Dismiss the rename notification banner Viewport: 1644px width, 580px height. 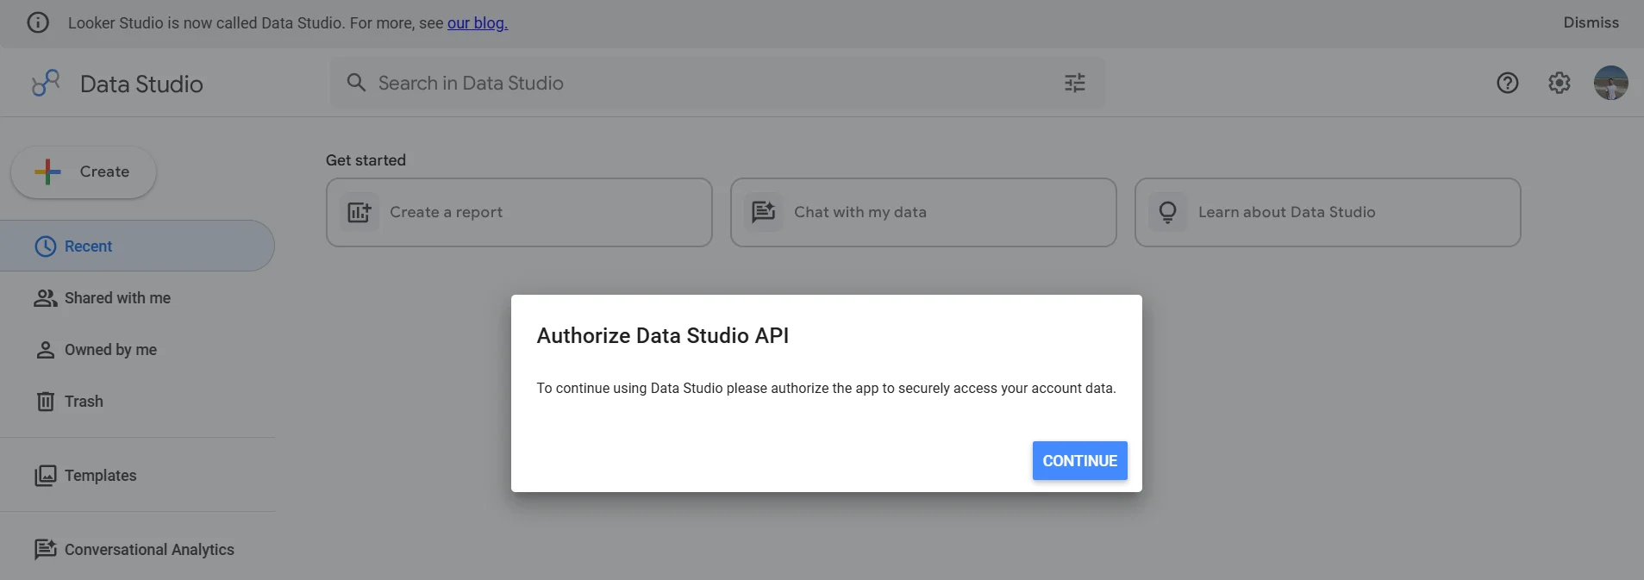coord(1591,22)
